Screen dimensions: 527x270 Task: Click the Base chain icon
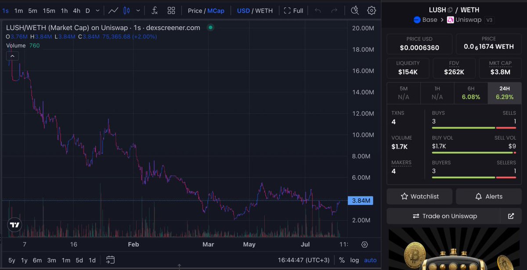pyautogui.click(x=417, y=20)
